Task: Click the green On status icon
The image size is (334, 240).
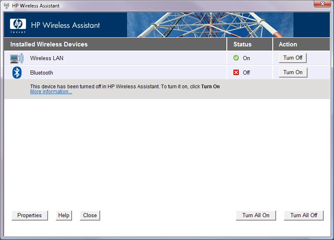Action: 236,58
